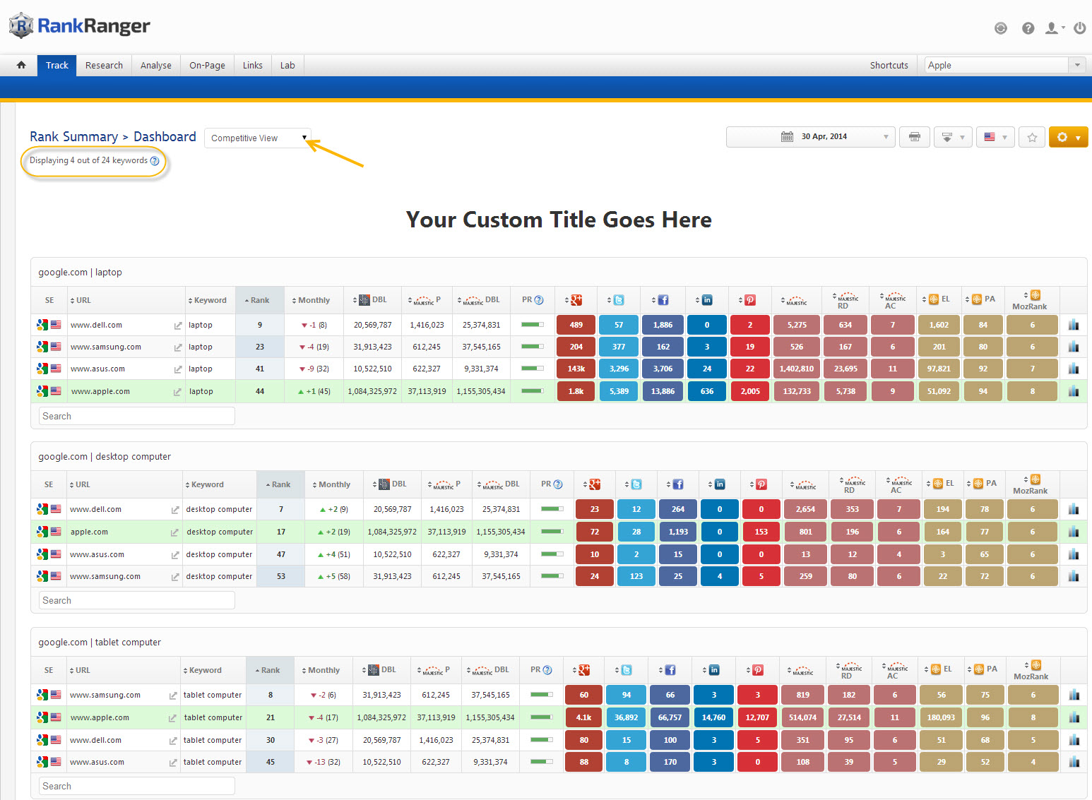The height and width of the screenshot is (800, 1092).
Task: Click the Search field under laptop table
Action: click(x=136, y=416)
